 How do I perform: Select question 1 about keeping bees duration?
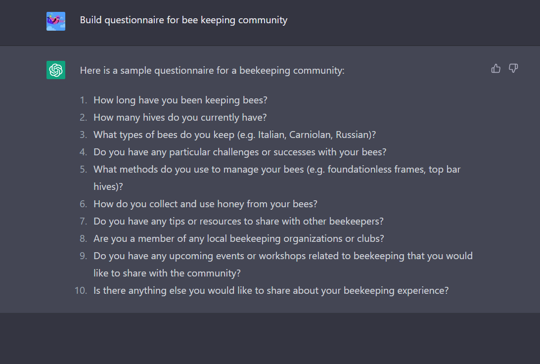[x=180, y=99]
